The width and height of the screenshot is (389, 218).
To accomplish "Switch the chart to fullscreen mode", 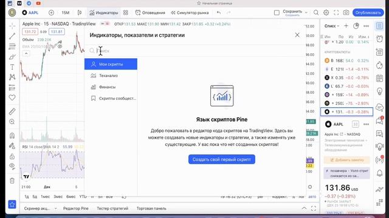I will coord(336,13).
